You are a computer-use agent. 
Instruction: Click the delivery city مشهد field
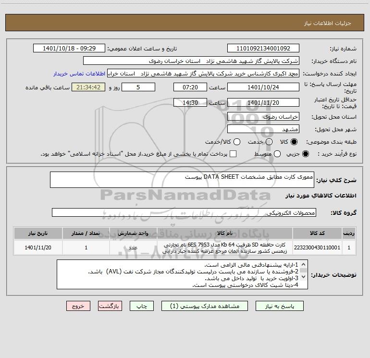263,129
